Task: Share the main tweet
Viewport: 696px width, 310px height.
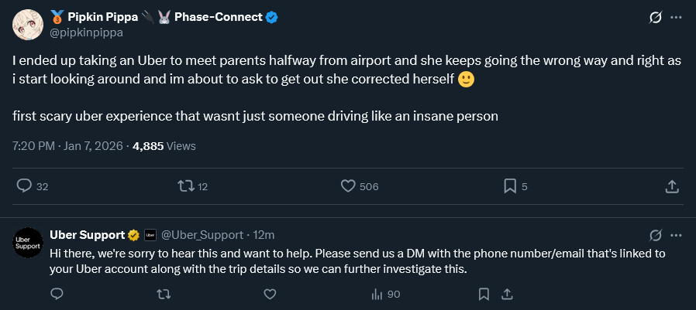Action: click(672, 186)
